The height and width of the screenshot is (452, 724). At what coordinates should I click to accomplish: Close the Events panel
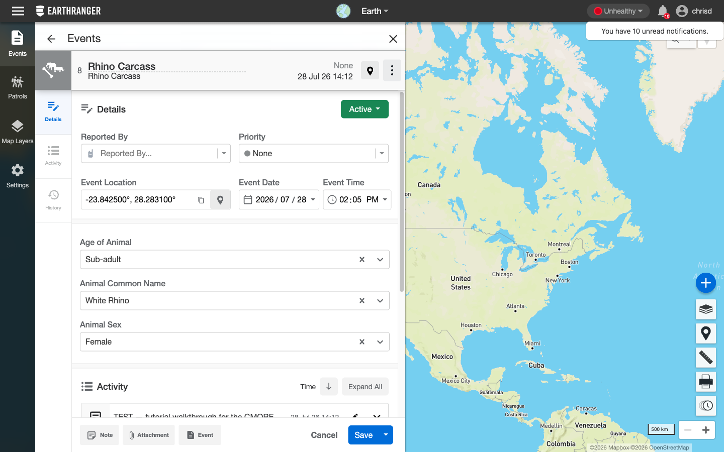click(x=393, y=39)
